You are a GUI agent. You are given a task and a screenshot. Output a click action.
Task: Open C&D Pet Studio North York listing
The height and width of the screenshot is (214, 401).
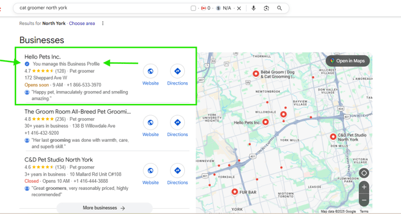pyautogui.click(x=59, y=160)
